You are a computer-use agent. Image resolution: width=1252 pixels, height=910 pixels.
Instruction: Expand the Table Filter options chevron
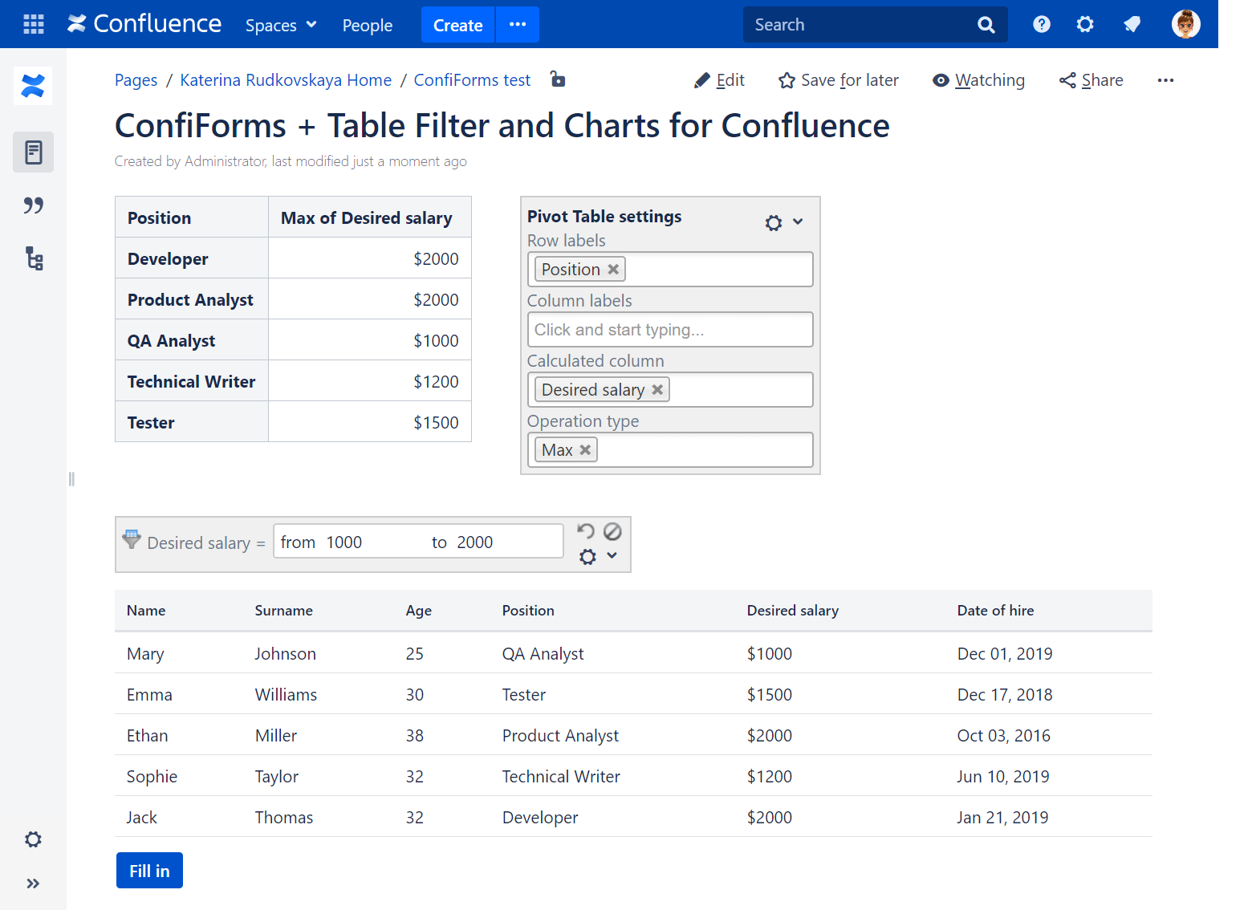(612, 556)
